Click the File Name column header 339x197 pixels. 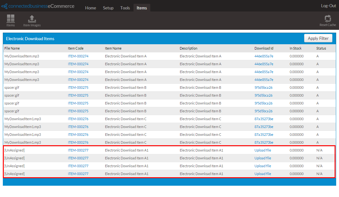coord(12,48)
